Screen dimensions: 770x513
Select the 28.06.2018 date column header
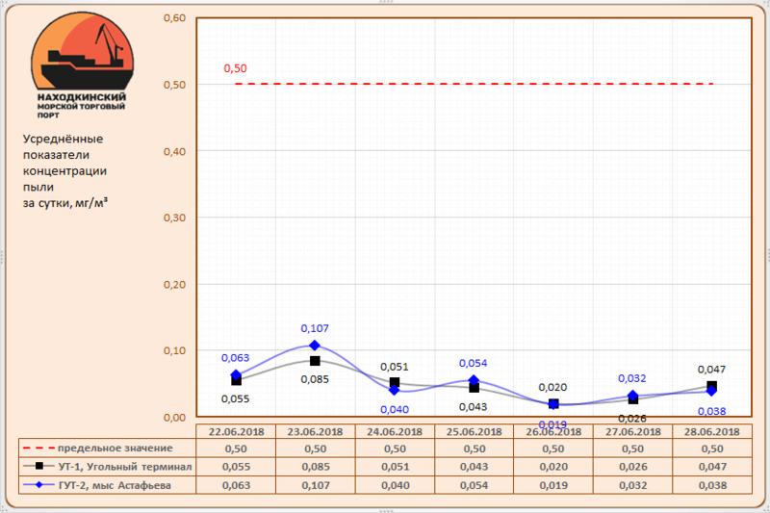[x=711, y=431]
